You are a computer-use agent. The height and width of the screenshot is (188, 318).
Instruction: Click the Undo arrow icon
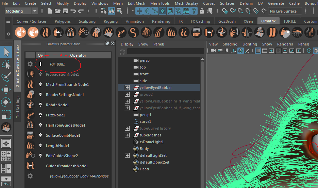73,11
